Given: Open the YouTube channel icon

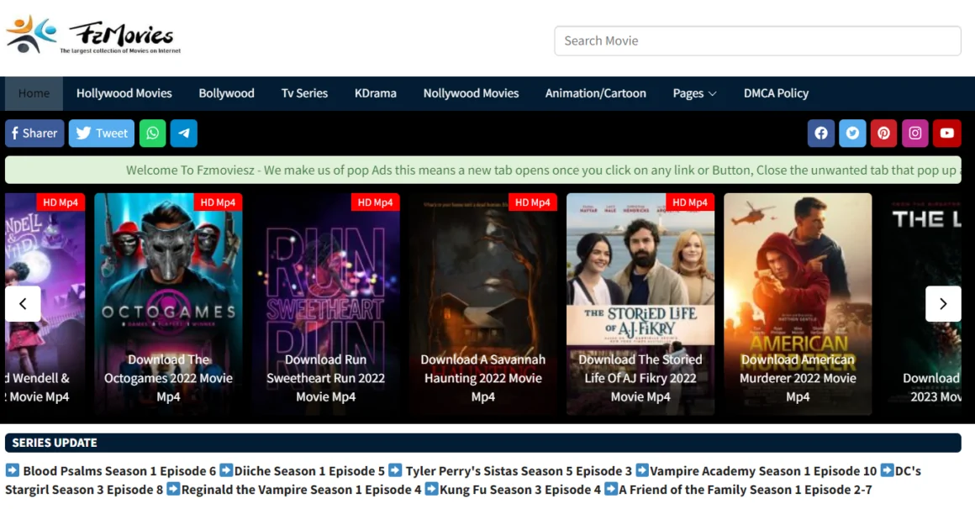Looking at the screenshot, I should pos(947,133).
